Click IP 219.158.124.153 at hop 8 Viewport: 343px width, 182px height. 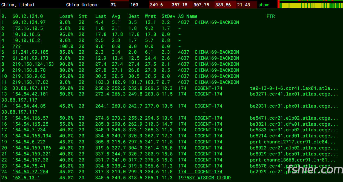pos(33,64)
